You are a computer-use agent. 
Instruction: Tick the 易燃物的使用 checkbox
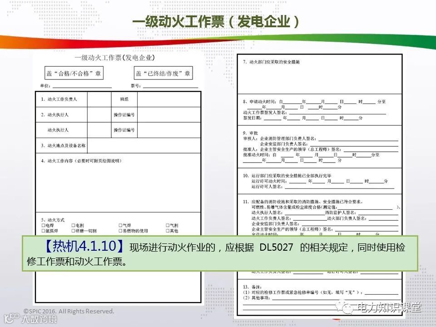(x=120, y=231)
